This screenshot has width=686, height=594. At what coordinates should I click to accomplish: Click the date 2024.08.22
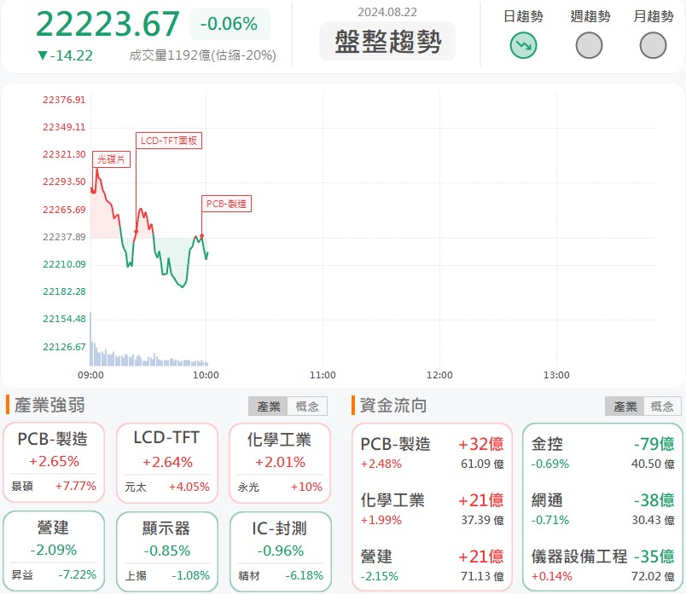tap(387, 12)
